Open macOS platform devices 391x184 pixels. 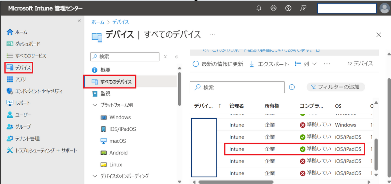tap(113, 141)
